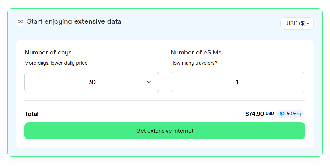Click Get extensive internet button
This screenshot has height=166, width=330.
(x=165, y=131)
